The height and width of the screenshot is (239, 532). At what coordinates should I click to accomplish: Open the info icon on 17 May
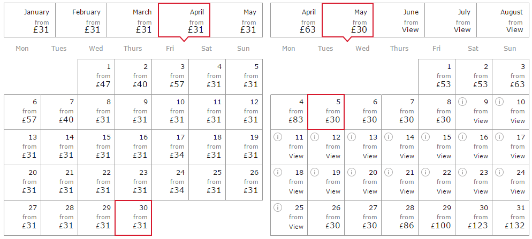point(499,137)
